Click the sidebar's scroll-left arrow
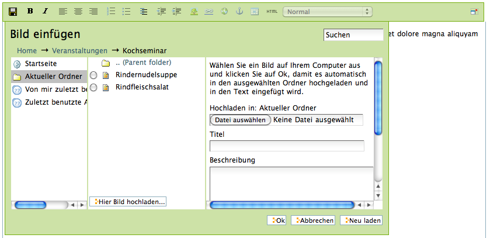Screen dimensions: 490x238 72,205
